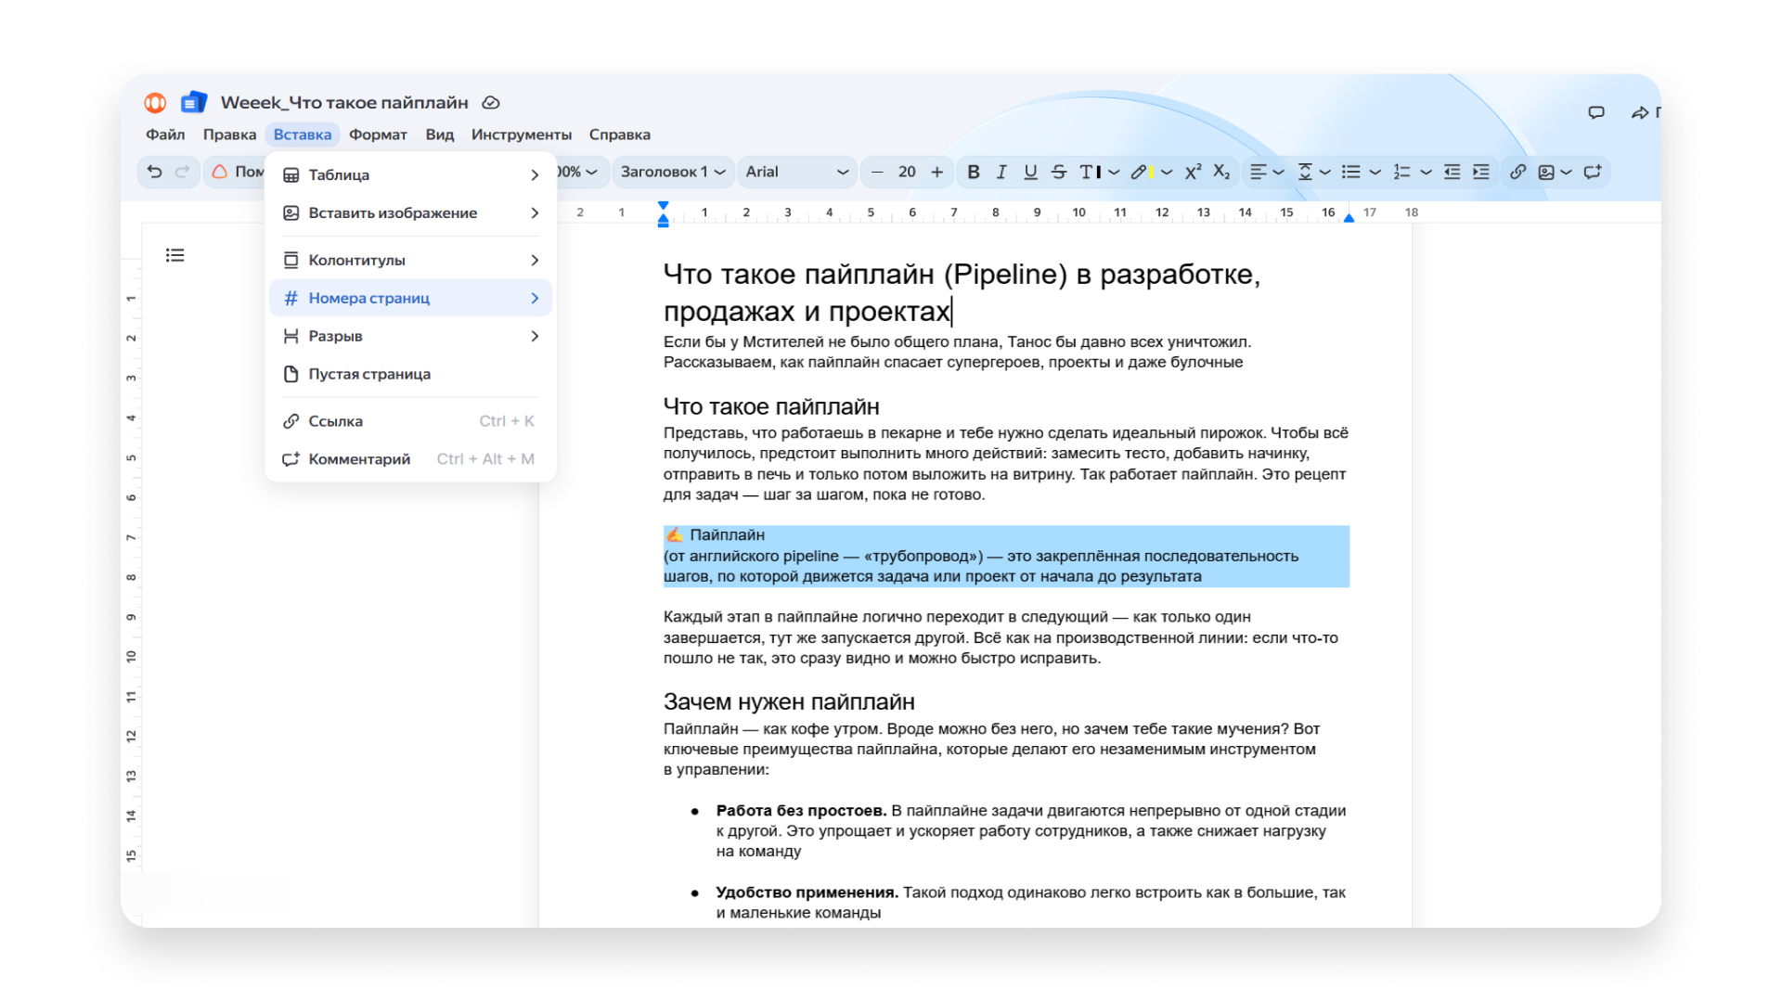Screen dimensions: 1782x1002
Task: Choose Ссылка from the insert menu
Action: 410,421
